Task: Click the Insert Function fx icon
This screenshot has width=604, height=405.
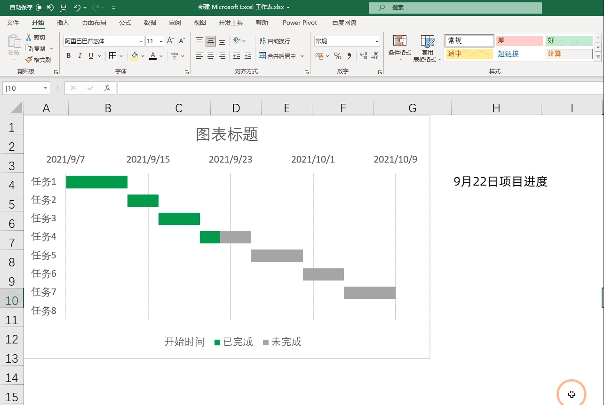Action: [x=107, y=88]
